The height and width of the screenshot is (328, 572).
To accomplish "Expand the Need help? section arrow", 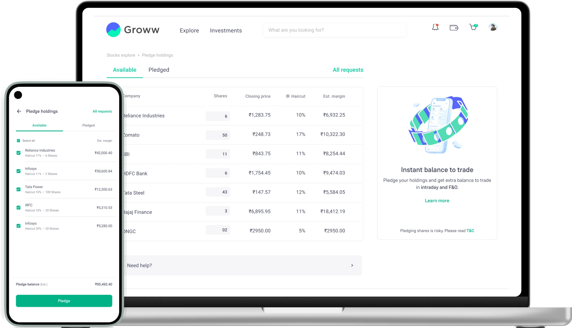I will 352,265.
